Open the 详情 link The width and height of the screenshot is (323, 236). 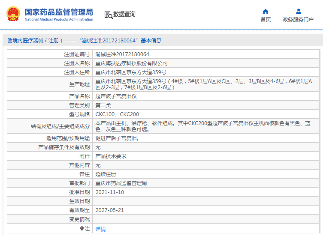tap(100, 229)
